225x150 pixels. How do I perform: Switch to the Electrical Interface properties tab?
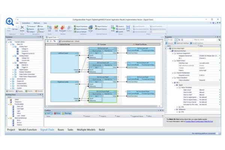point(181,43)
